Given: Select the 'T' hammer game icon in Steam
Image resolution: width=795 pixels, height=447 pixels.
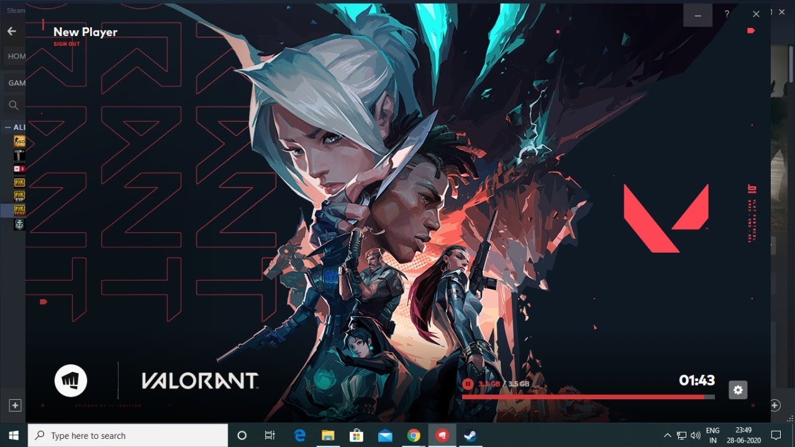Looking at the screenshot, I should 19,155.
